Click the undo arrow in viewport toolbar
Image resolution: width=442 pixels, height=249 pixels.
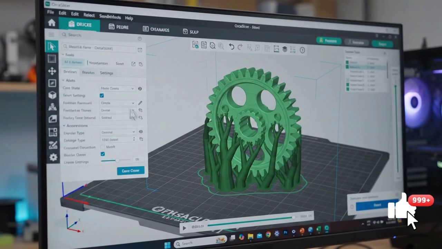pos(231,47)
